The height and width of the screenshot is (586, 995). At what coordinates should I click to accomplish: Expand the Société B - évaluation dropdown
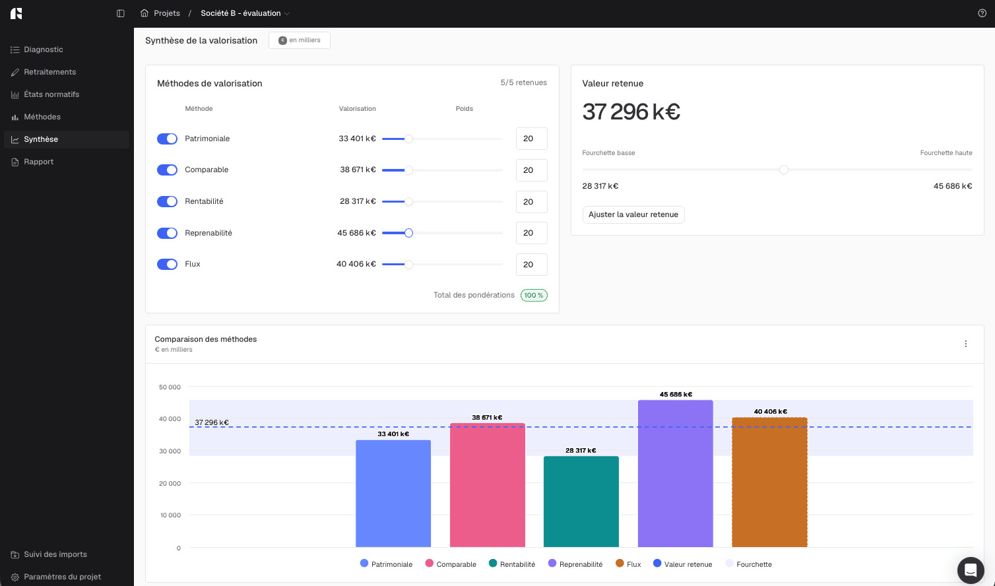tap(245, 13)
